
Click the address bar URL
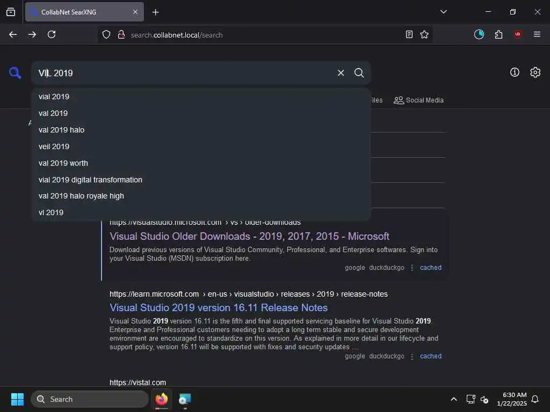click(176, 35)
